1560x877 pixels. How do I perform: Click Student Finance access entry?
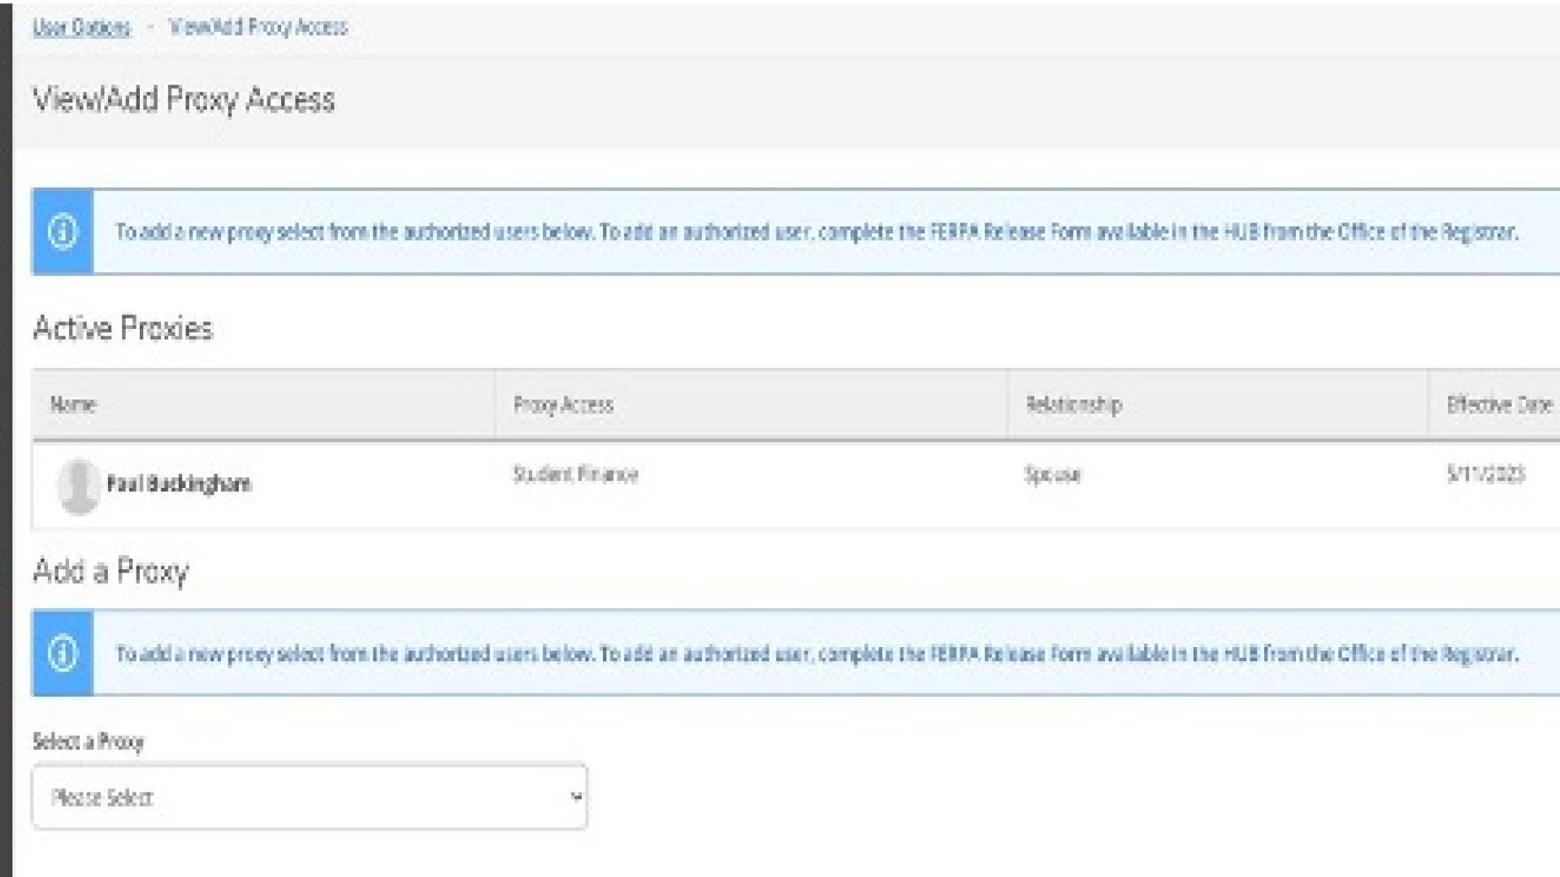pos(575,474)
